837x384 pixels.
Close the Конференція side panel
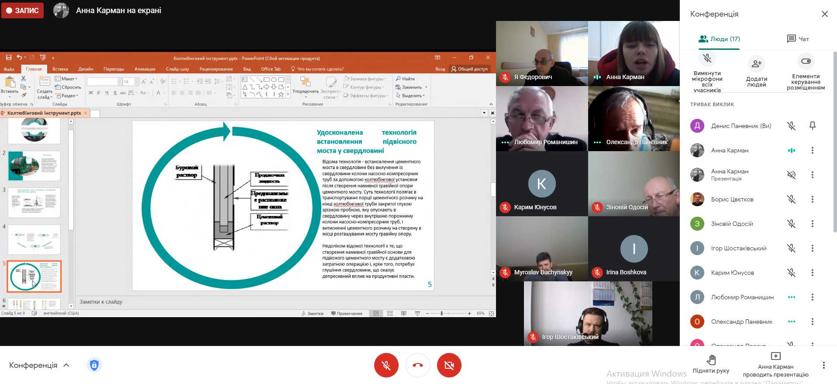click(x=824, y=14)
